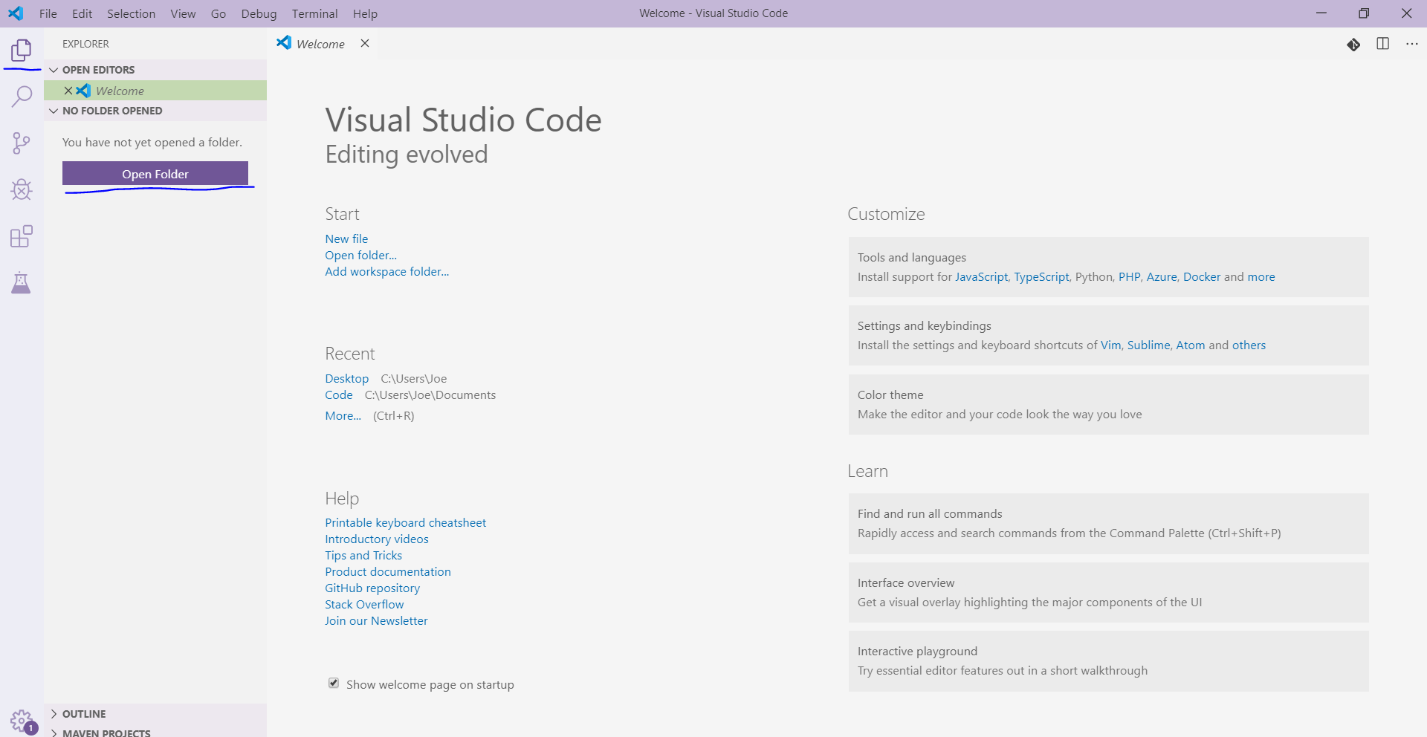The height and width of the screenshot is (737, 1427).
Task: Click Join our Newsletter link
Action: (x=376, y=620)
